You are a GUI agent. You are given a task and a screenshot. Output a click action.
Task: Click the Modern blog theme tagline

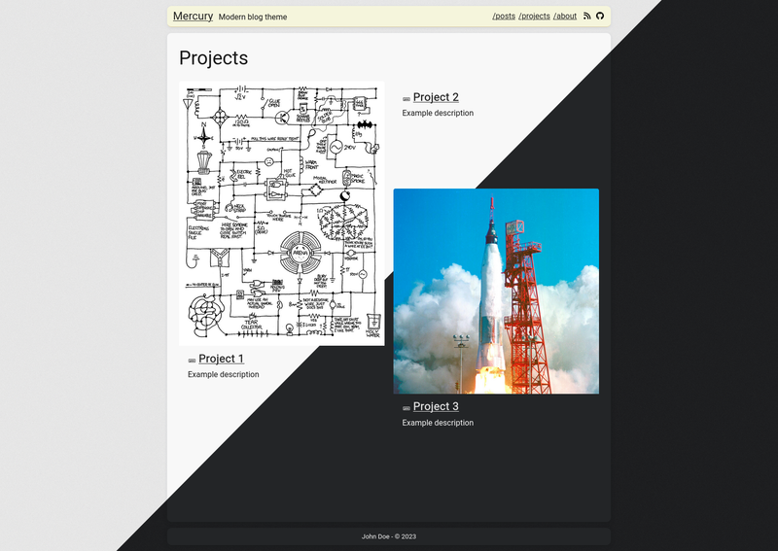point(253,17)
